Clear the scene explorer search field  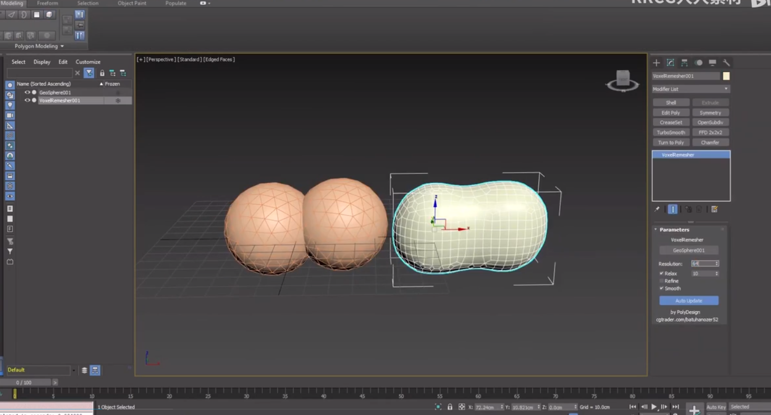tap(77, 73)
